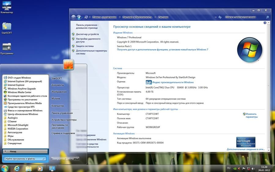The width and height of the screenshot is (275, 172).
Task: Open Защита системы link
Action: click(85, 46)
